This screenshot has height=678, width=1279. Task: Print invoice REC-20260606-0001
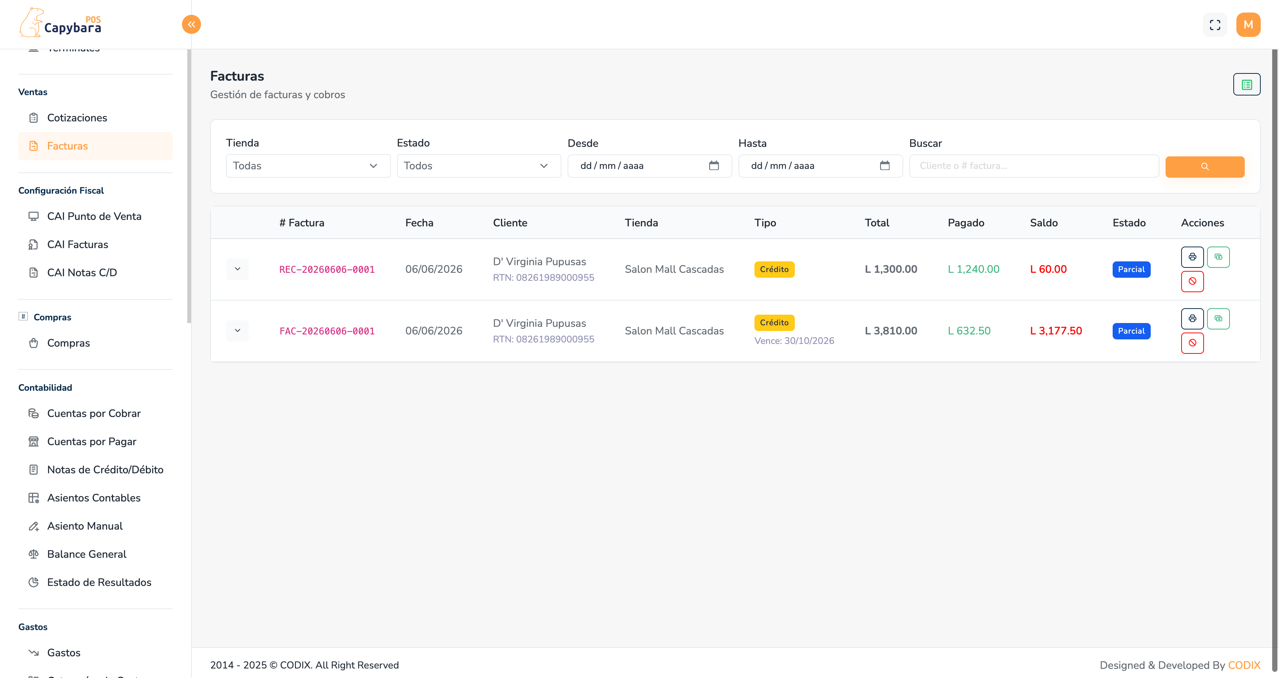click(x=1192, y=257)
